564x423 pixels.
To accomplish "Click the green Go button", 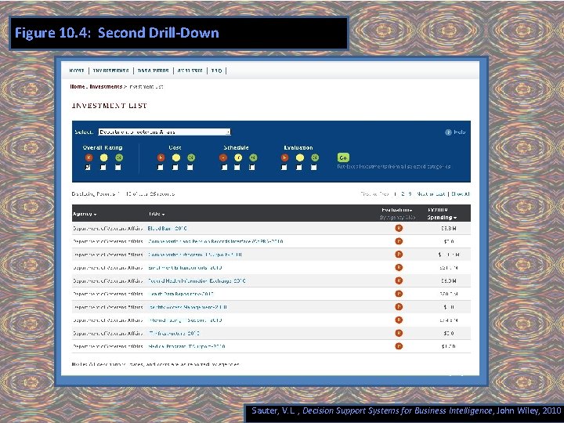I will (x=343, y=157).
